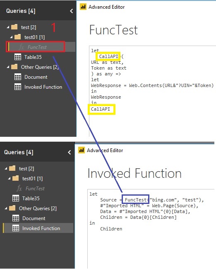Click the test01 [1] folder icon, upper pane

click(18, 37)
